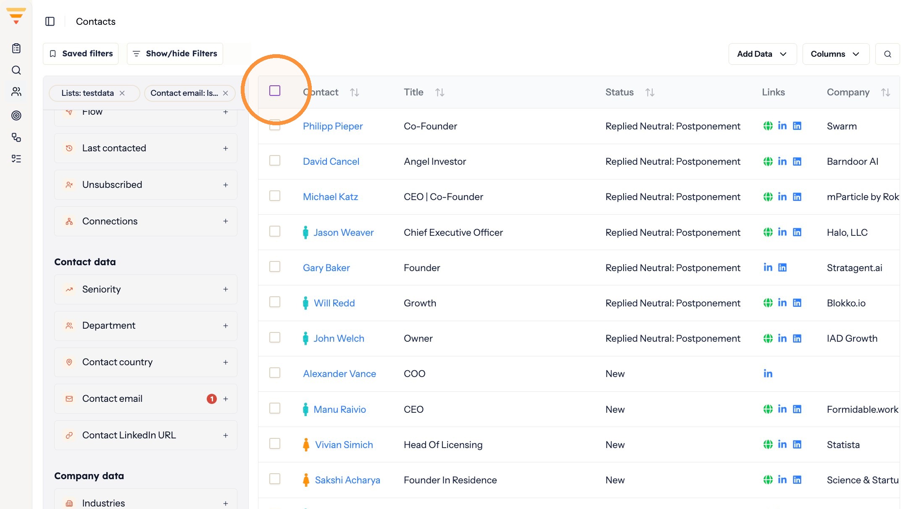
Task: Open the checklist icon in left sidebar
Action: coord(16,158)
